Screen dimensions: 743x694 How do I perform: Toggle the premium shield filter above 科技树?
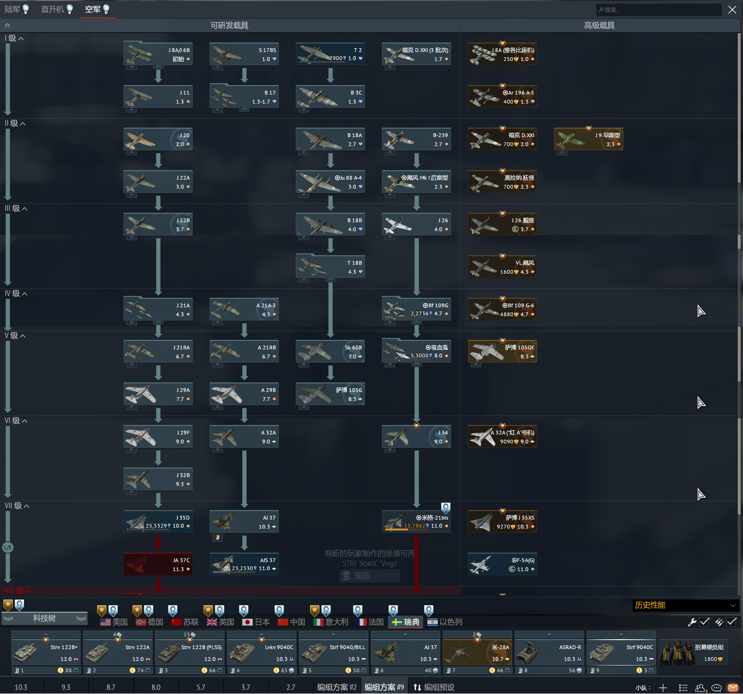[x=8, y=605]
